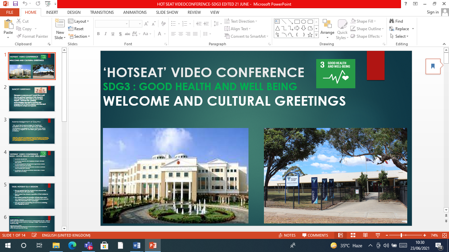Switch to Reading View
The width and height of the screenshot is (449, 252).
click(x=365, y=235)
